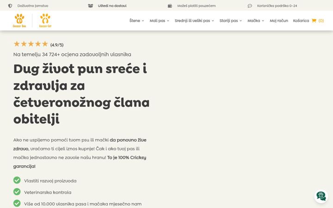Click the 'To je 100% Cricksy garancija!' text
Viewport: 333px width, 208px height.
[x=80, y=162]
